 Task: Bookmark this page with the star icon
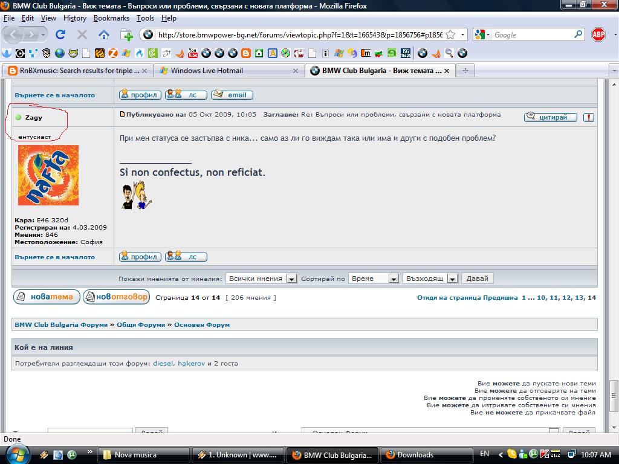(x=450, y=34)
